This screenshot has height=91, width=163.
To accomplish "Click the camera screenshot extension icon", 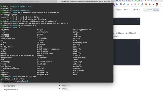I will [x=135, y=4].
